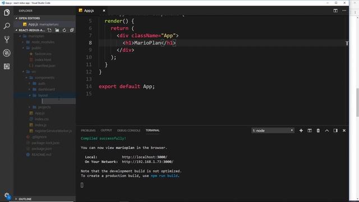Collapse the src folder
359x202 pixels.
pos(45,72)
